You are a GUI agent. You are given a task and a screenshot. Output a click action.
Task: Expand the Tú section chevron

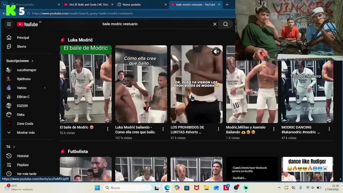[14, 147]
